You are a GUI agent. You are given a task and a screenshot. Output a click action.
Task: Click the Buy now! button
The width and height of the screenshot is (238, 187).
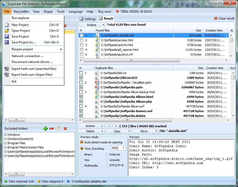point(105,12)
